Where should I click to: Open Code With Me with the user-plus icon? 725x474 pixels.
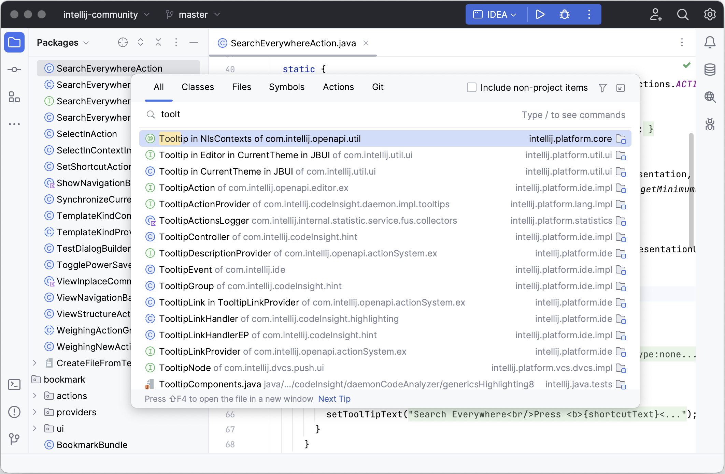point(656,14)
